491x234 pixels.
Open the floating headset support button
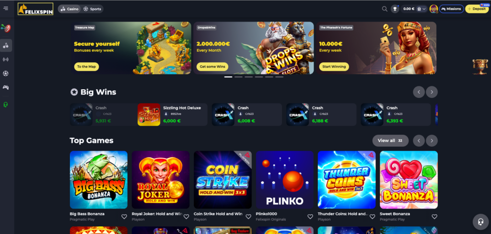[x=480, y=222]
